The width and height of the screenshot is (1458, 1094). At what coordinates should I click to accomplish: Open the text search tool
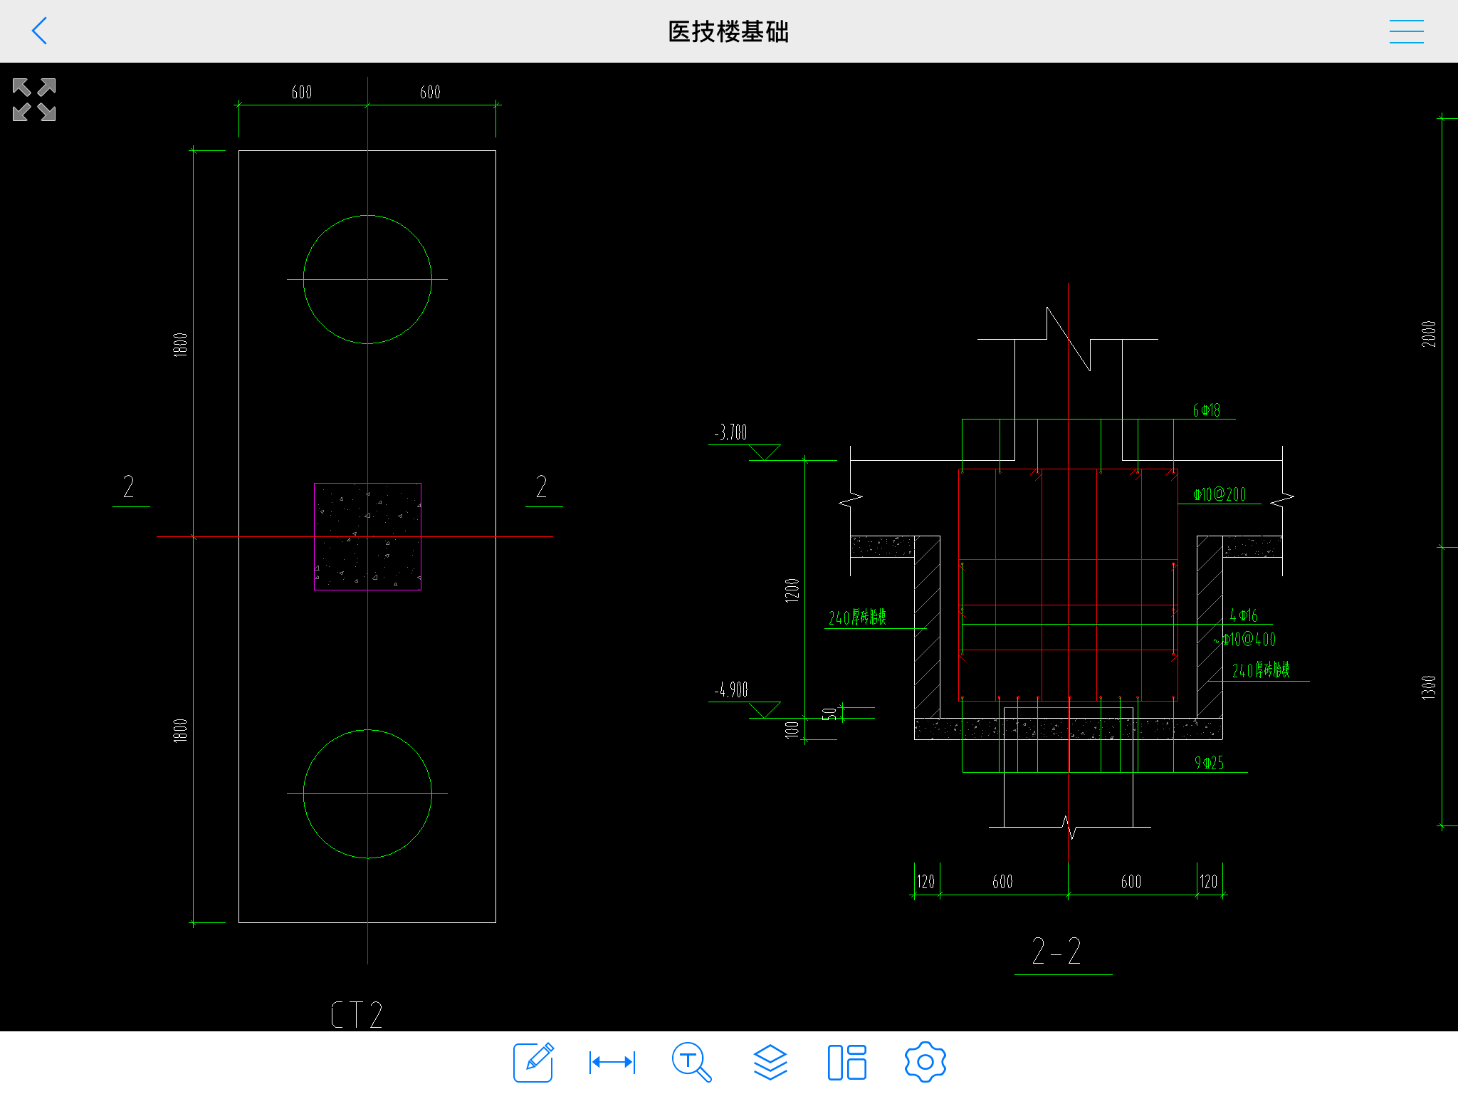tap(691, 1062)
